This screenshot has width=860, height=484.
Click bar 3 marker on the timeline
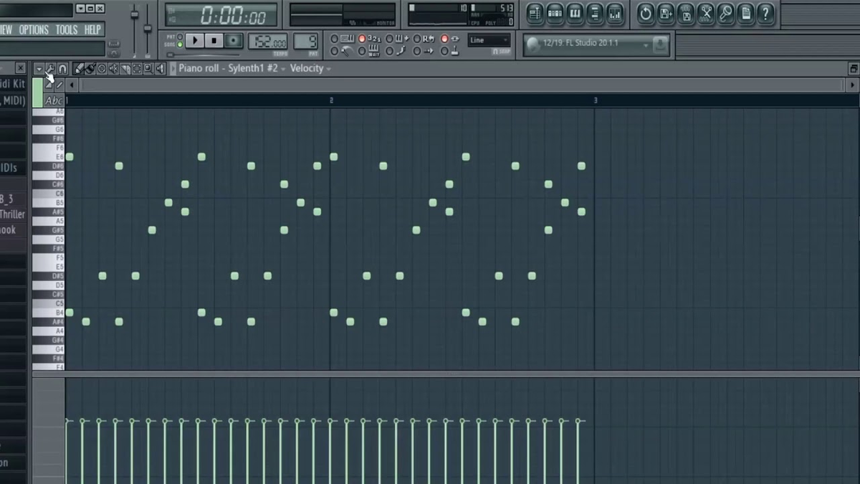click(596, 100)
